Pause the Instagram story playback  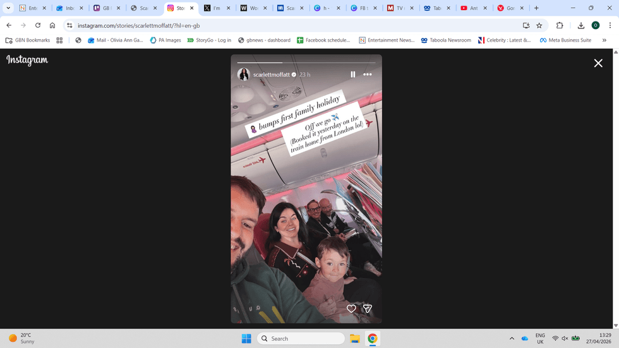click(353, 75)
